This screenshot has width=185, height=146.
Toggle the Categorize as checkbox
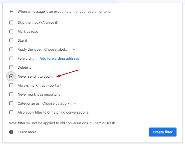(11, 103)
